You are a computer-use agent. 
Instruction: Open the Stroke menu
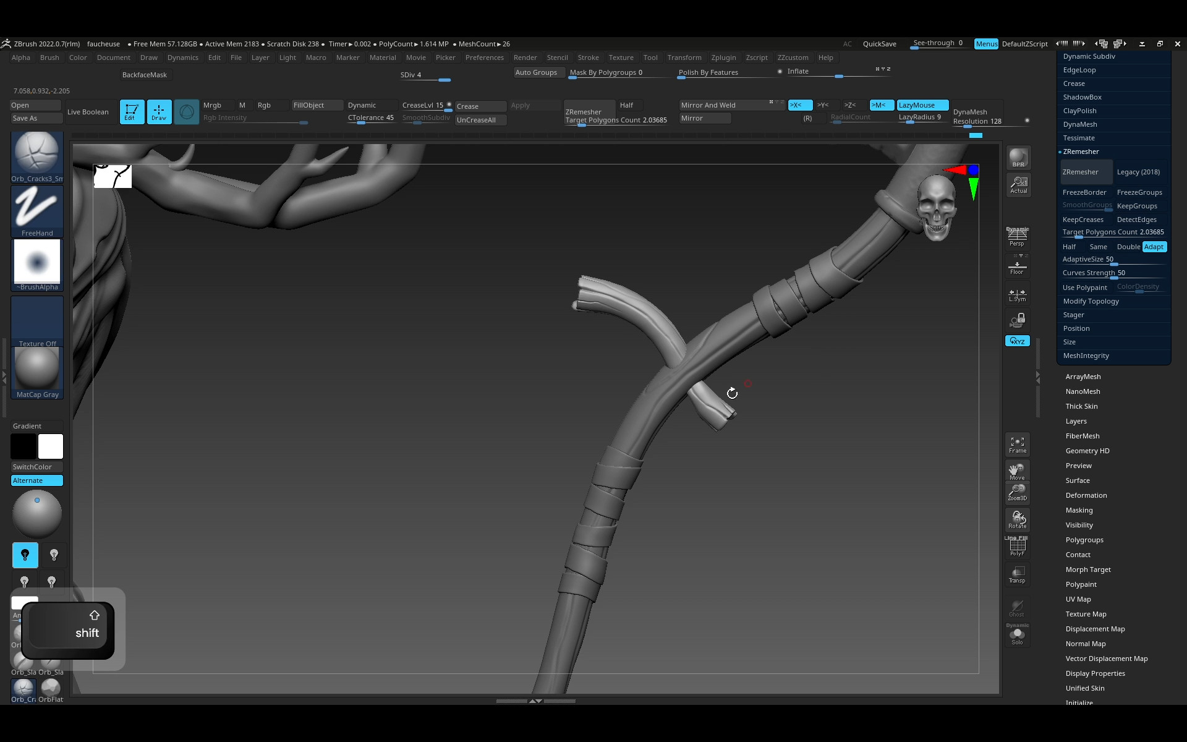coord(587,58)
